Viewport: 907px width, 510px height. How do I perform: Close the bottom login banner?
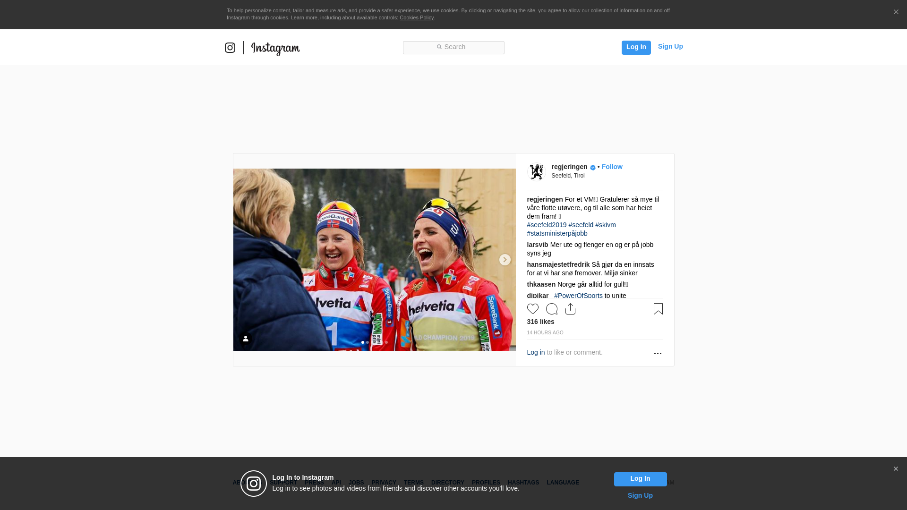click(896, 469)
